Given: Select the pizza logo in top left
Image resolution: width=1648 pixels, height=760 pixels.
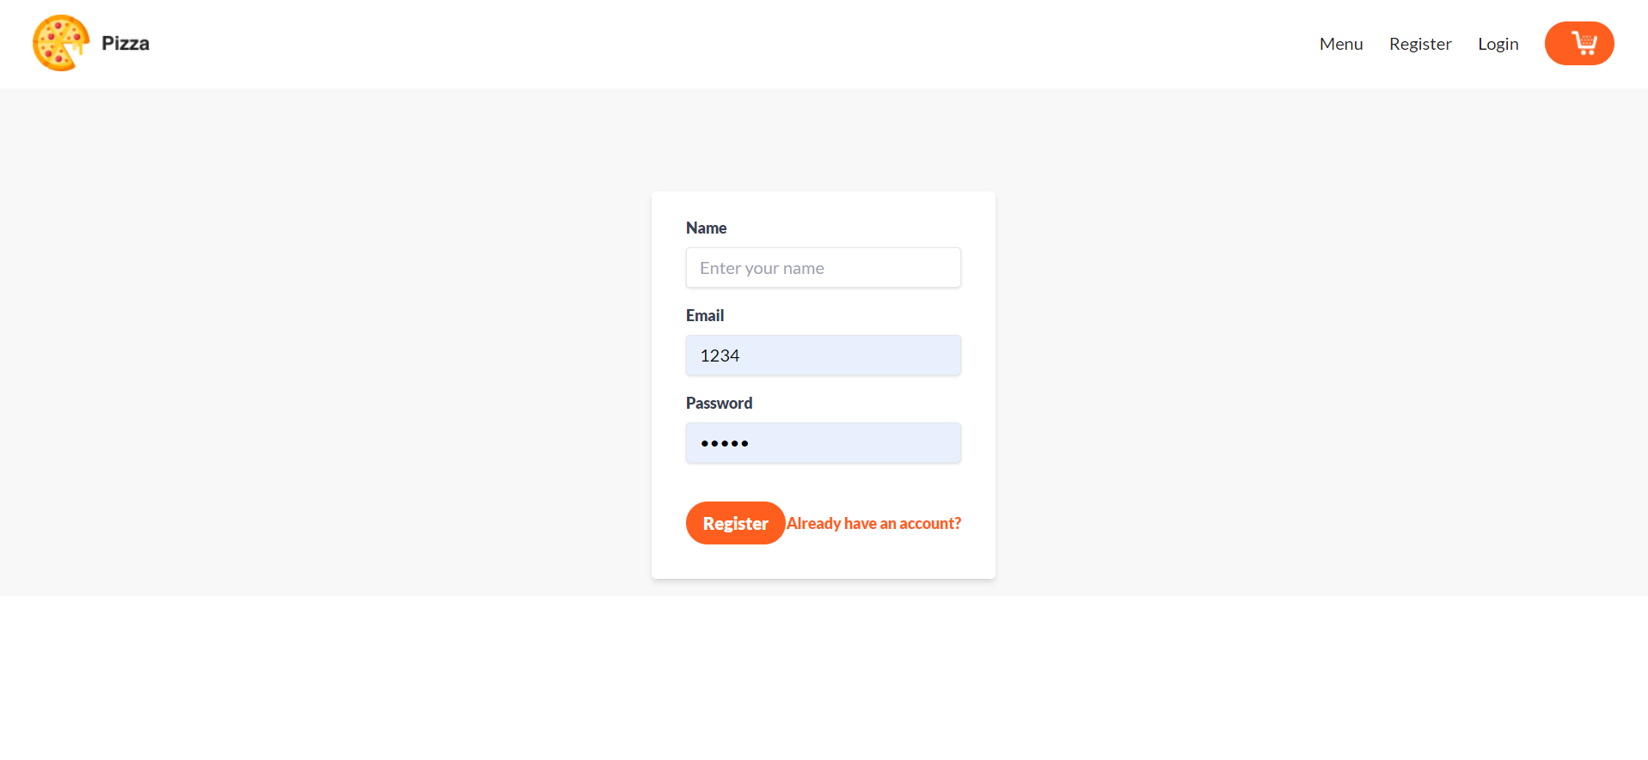Looking at the screenshot, I should click(60, 42).
